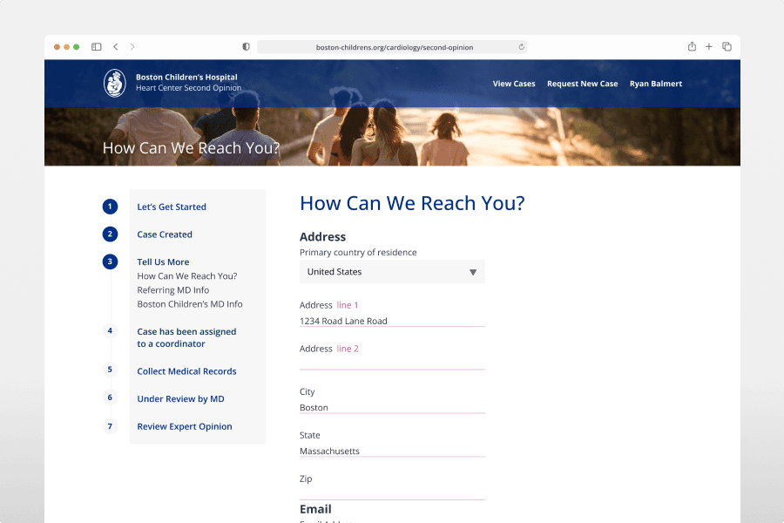
Task: Click the Email section heading
Action: click(315, 509)
